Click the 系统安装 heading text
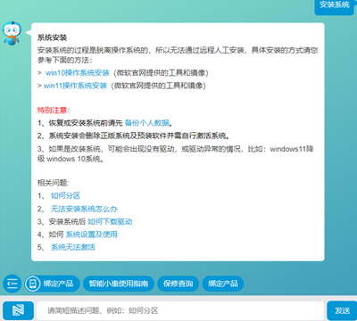 point(52,37)
